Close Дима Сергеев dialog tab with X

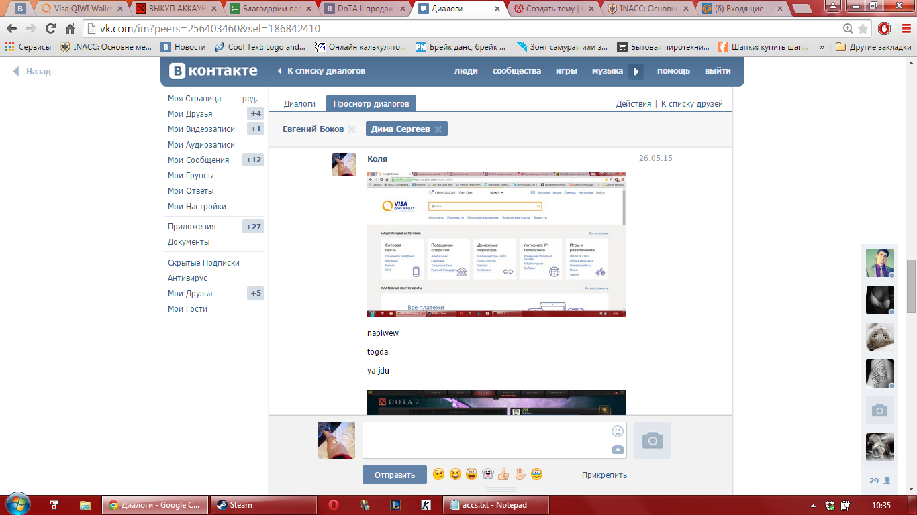point(438,129)
